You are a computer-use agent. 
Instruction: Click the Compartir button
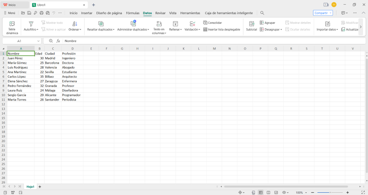[323, 13]
